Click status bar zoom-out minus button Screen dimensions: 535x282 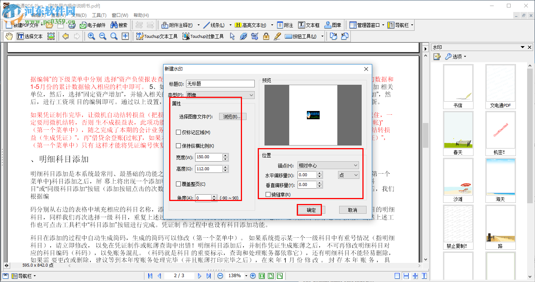point(220,276)
